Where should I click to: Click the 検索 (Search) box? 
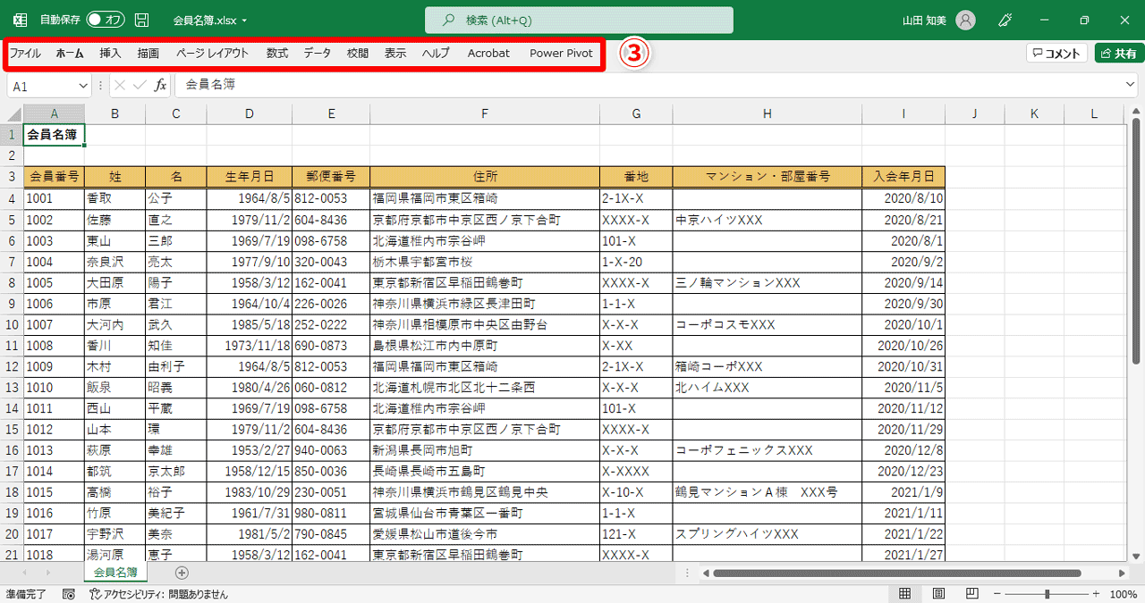pos(578,19)
